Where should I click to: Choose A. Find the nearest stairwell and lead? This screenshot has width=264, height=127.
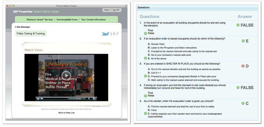point(181,107)
